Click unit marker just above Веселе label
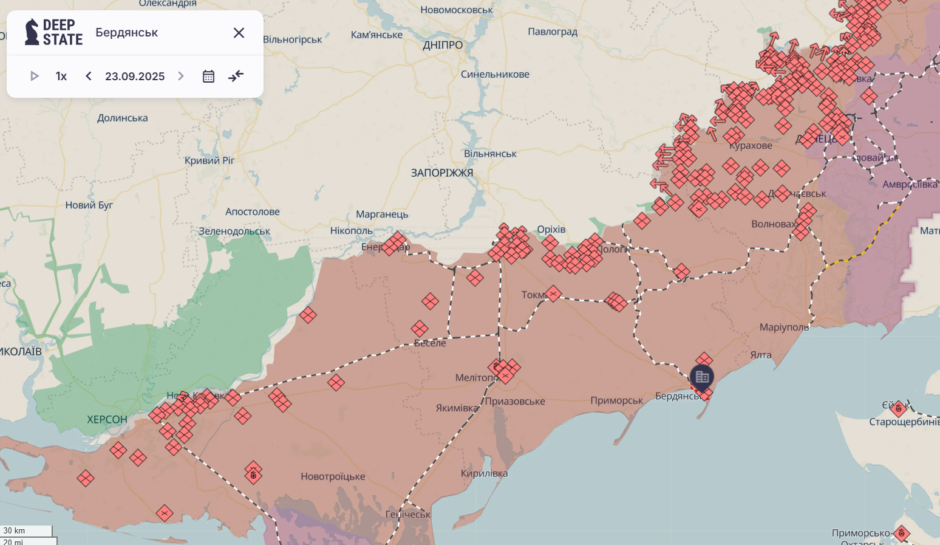The image size is (940, 545). (x=420, y=329)
